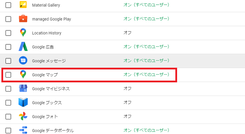Viewport: 245px width, 134px height.
Task: Click the managed Google Play service name
Action: [51, 19]
